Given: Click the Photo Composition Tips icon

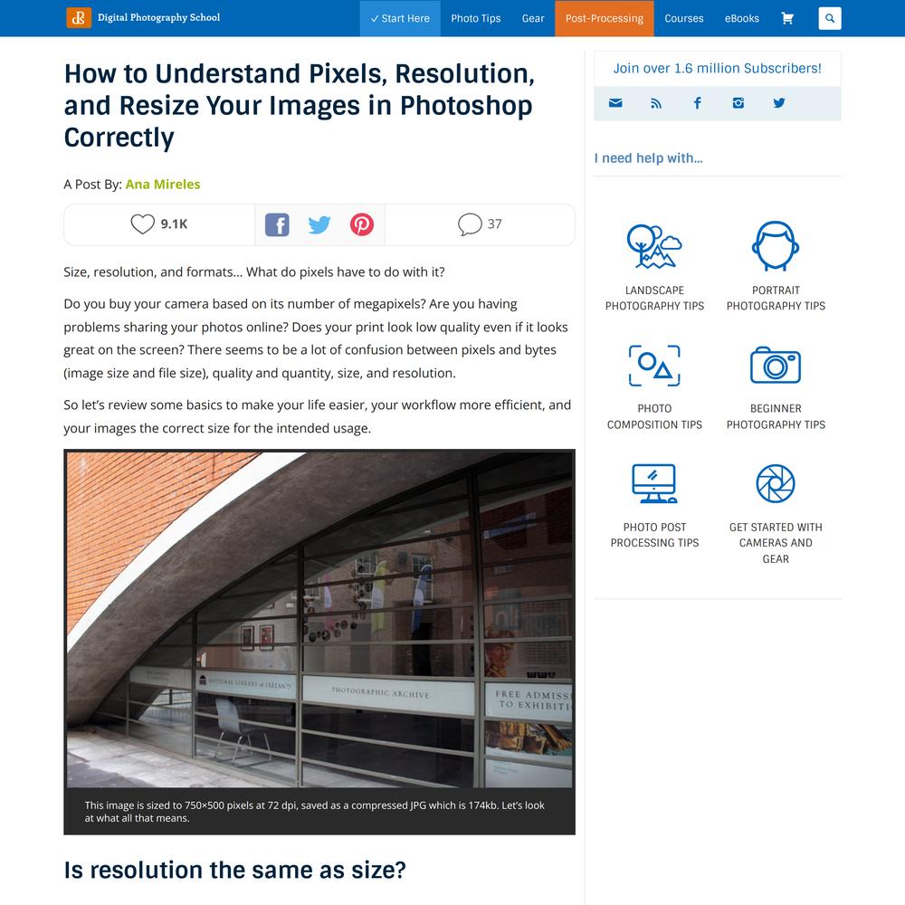Looking at the screenshot, I should [654, 366].
